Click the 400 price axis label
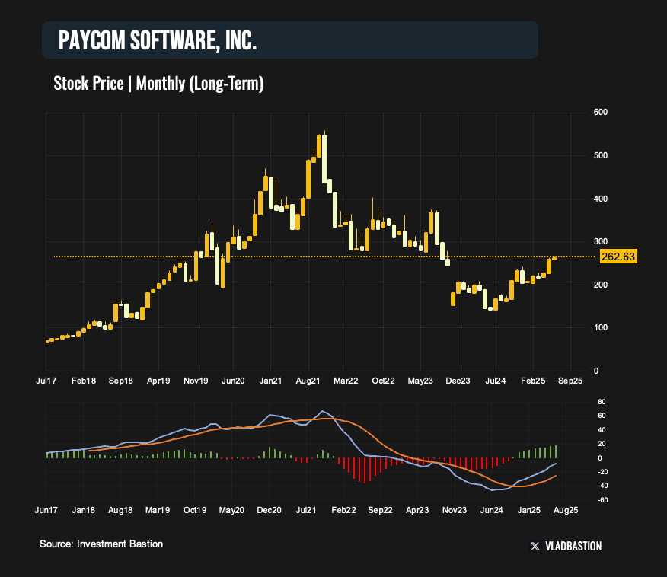The height and width of the screenshot is (577, 667). pyautogui.click(x=601, y=199)
